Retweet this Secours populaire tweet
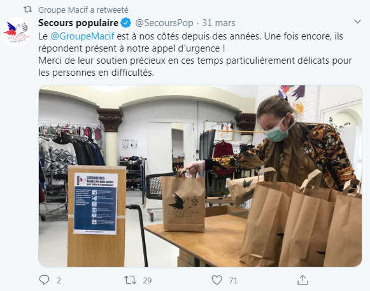The height and width of the screenshot is (291, 370). coord(131,280)
